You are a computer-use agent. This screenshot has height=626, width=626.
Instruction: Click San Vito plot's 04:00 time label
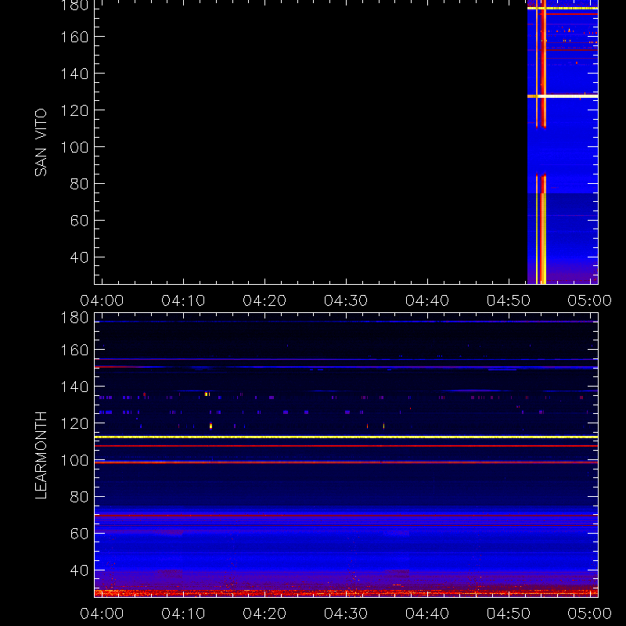[102, 300]
